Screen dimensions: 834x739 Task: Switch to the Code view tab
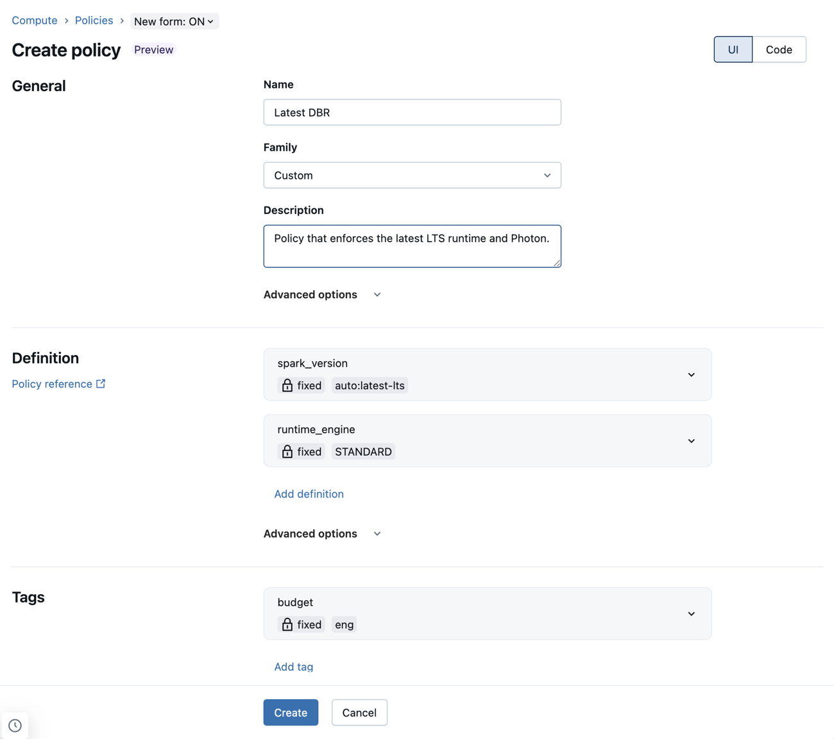[779, 49]
